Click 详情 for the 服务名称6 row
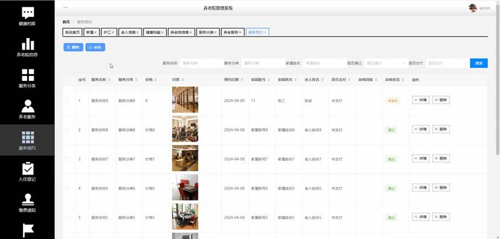This screenshot has width=500, height=239. 420,188
